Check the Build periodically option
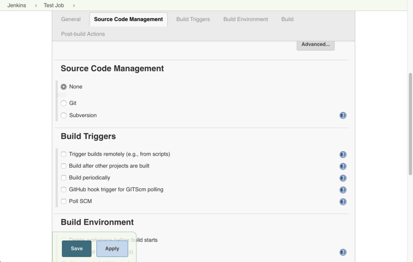Screen dimensions: 413x262 tap(63, 177)
